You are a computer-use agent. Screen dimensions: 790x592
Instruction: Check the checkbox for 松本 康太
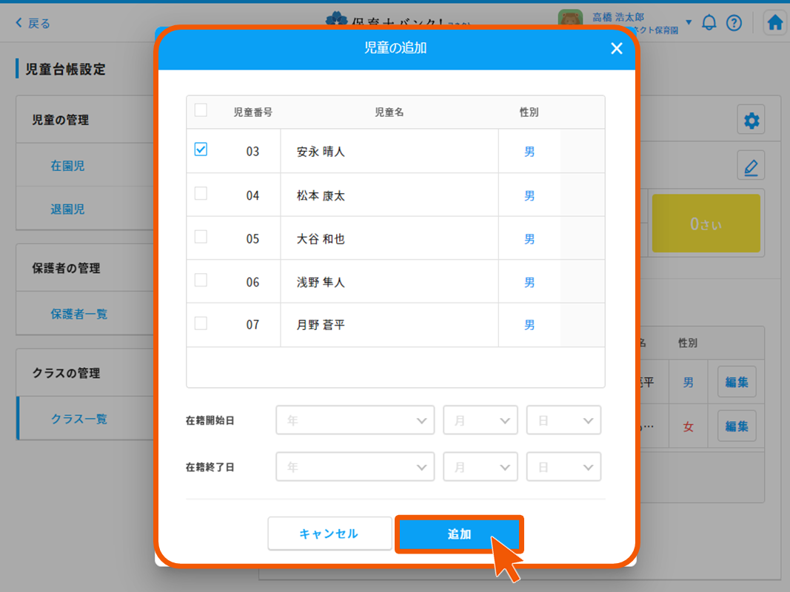pyautogui.click(x=201, y=194)
